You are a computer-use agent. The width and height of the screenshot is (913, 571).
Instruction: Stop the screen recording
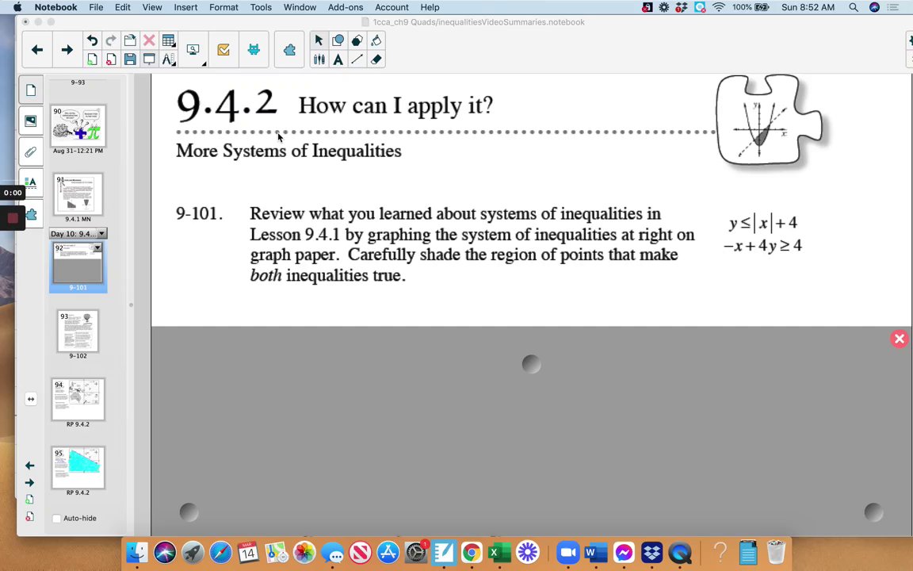(x=13, y=219)
